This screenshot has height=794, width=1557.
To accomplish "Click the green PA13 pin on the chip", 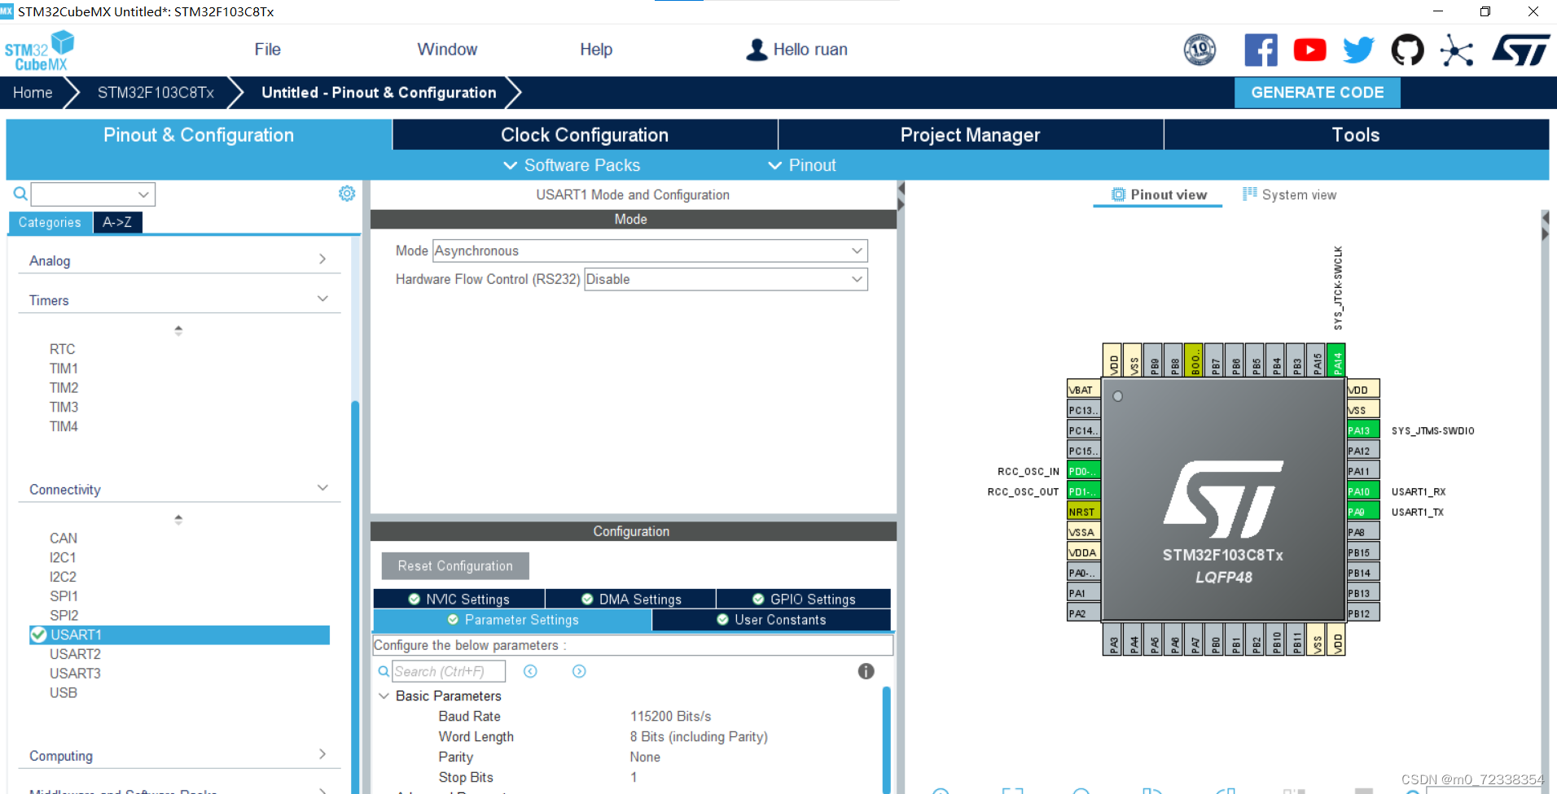I will [x=1362, y=430].
